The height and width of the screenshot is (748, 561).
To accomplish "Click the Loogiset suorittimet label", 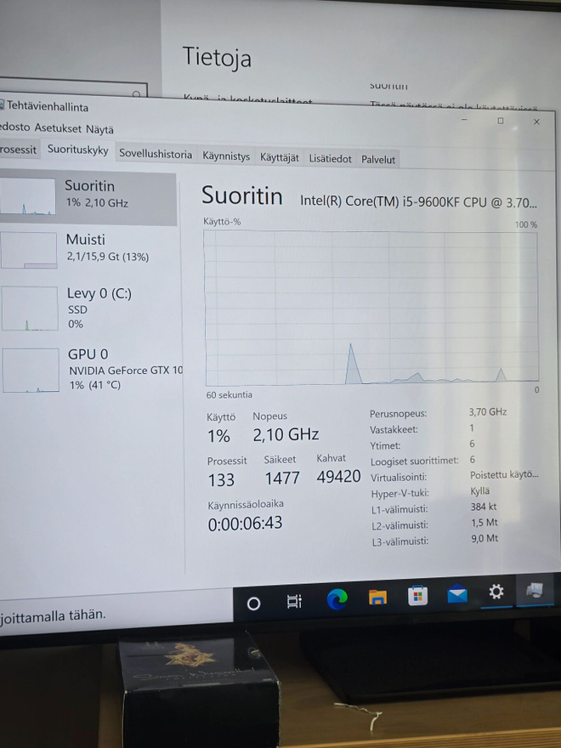I will point(414,461).
